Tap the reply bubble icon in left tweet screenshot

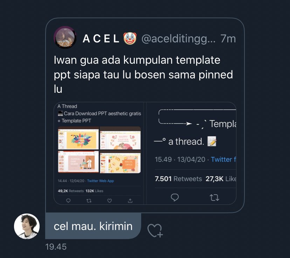tap(68, 201)
